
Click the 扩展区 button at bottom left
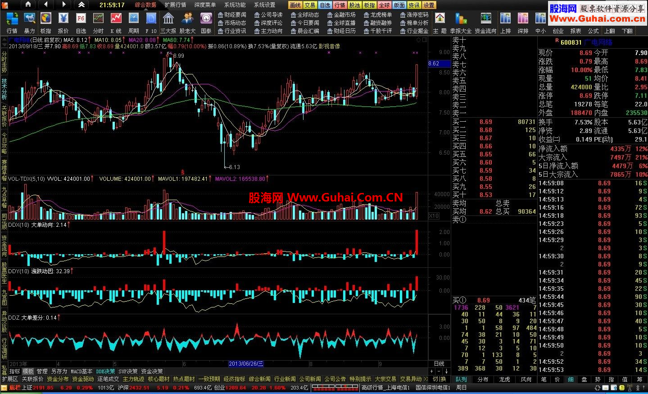[10, 379]
